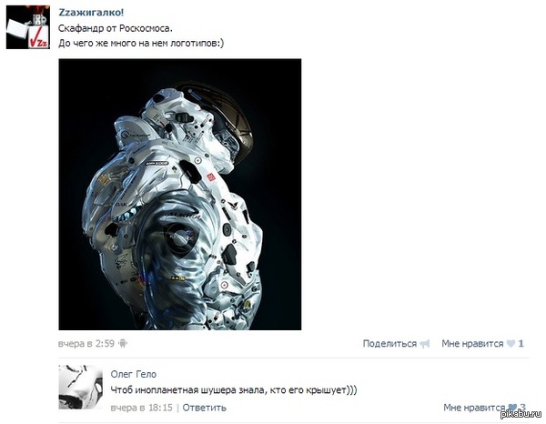Click the heart icon on the comment

(512, 408)
